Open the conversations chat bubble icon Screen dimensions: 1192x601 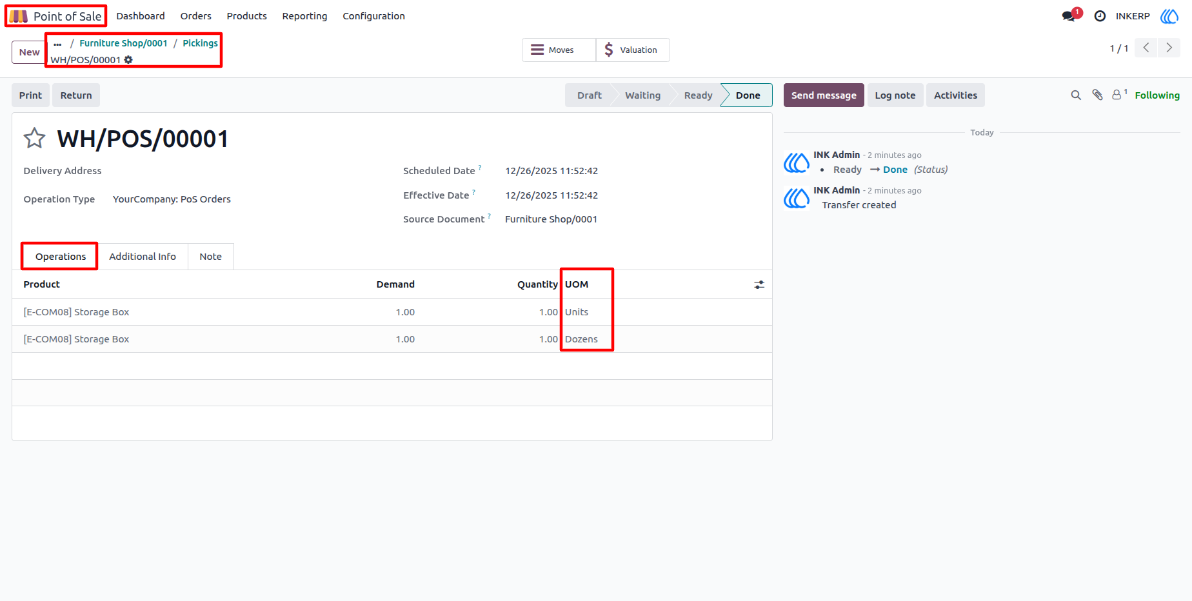click(1069, 16)
